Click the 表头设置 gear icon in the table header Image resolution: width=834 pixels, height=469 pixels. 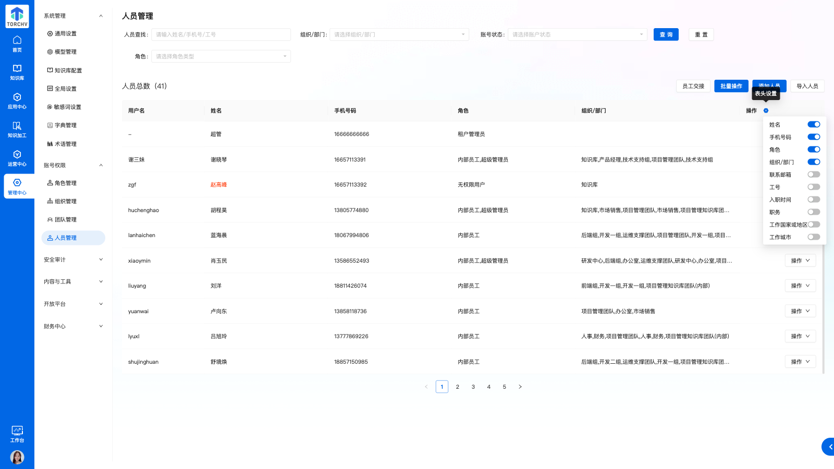pos(765,110)
